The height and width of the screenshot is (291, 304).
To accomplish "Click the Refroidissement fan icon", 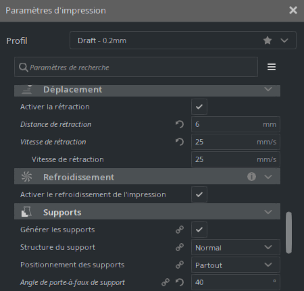I will coord(26,177).
